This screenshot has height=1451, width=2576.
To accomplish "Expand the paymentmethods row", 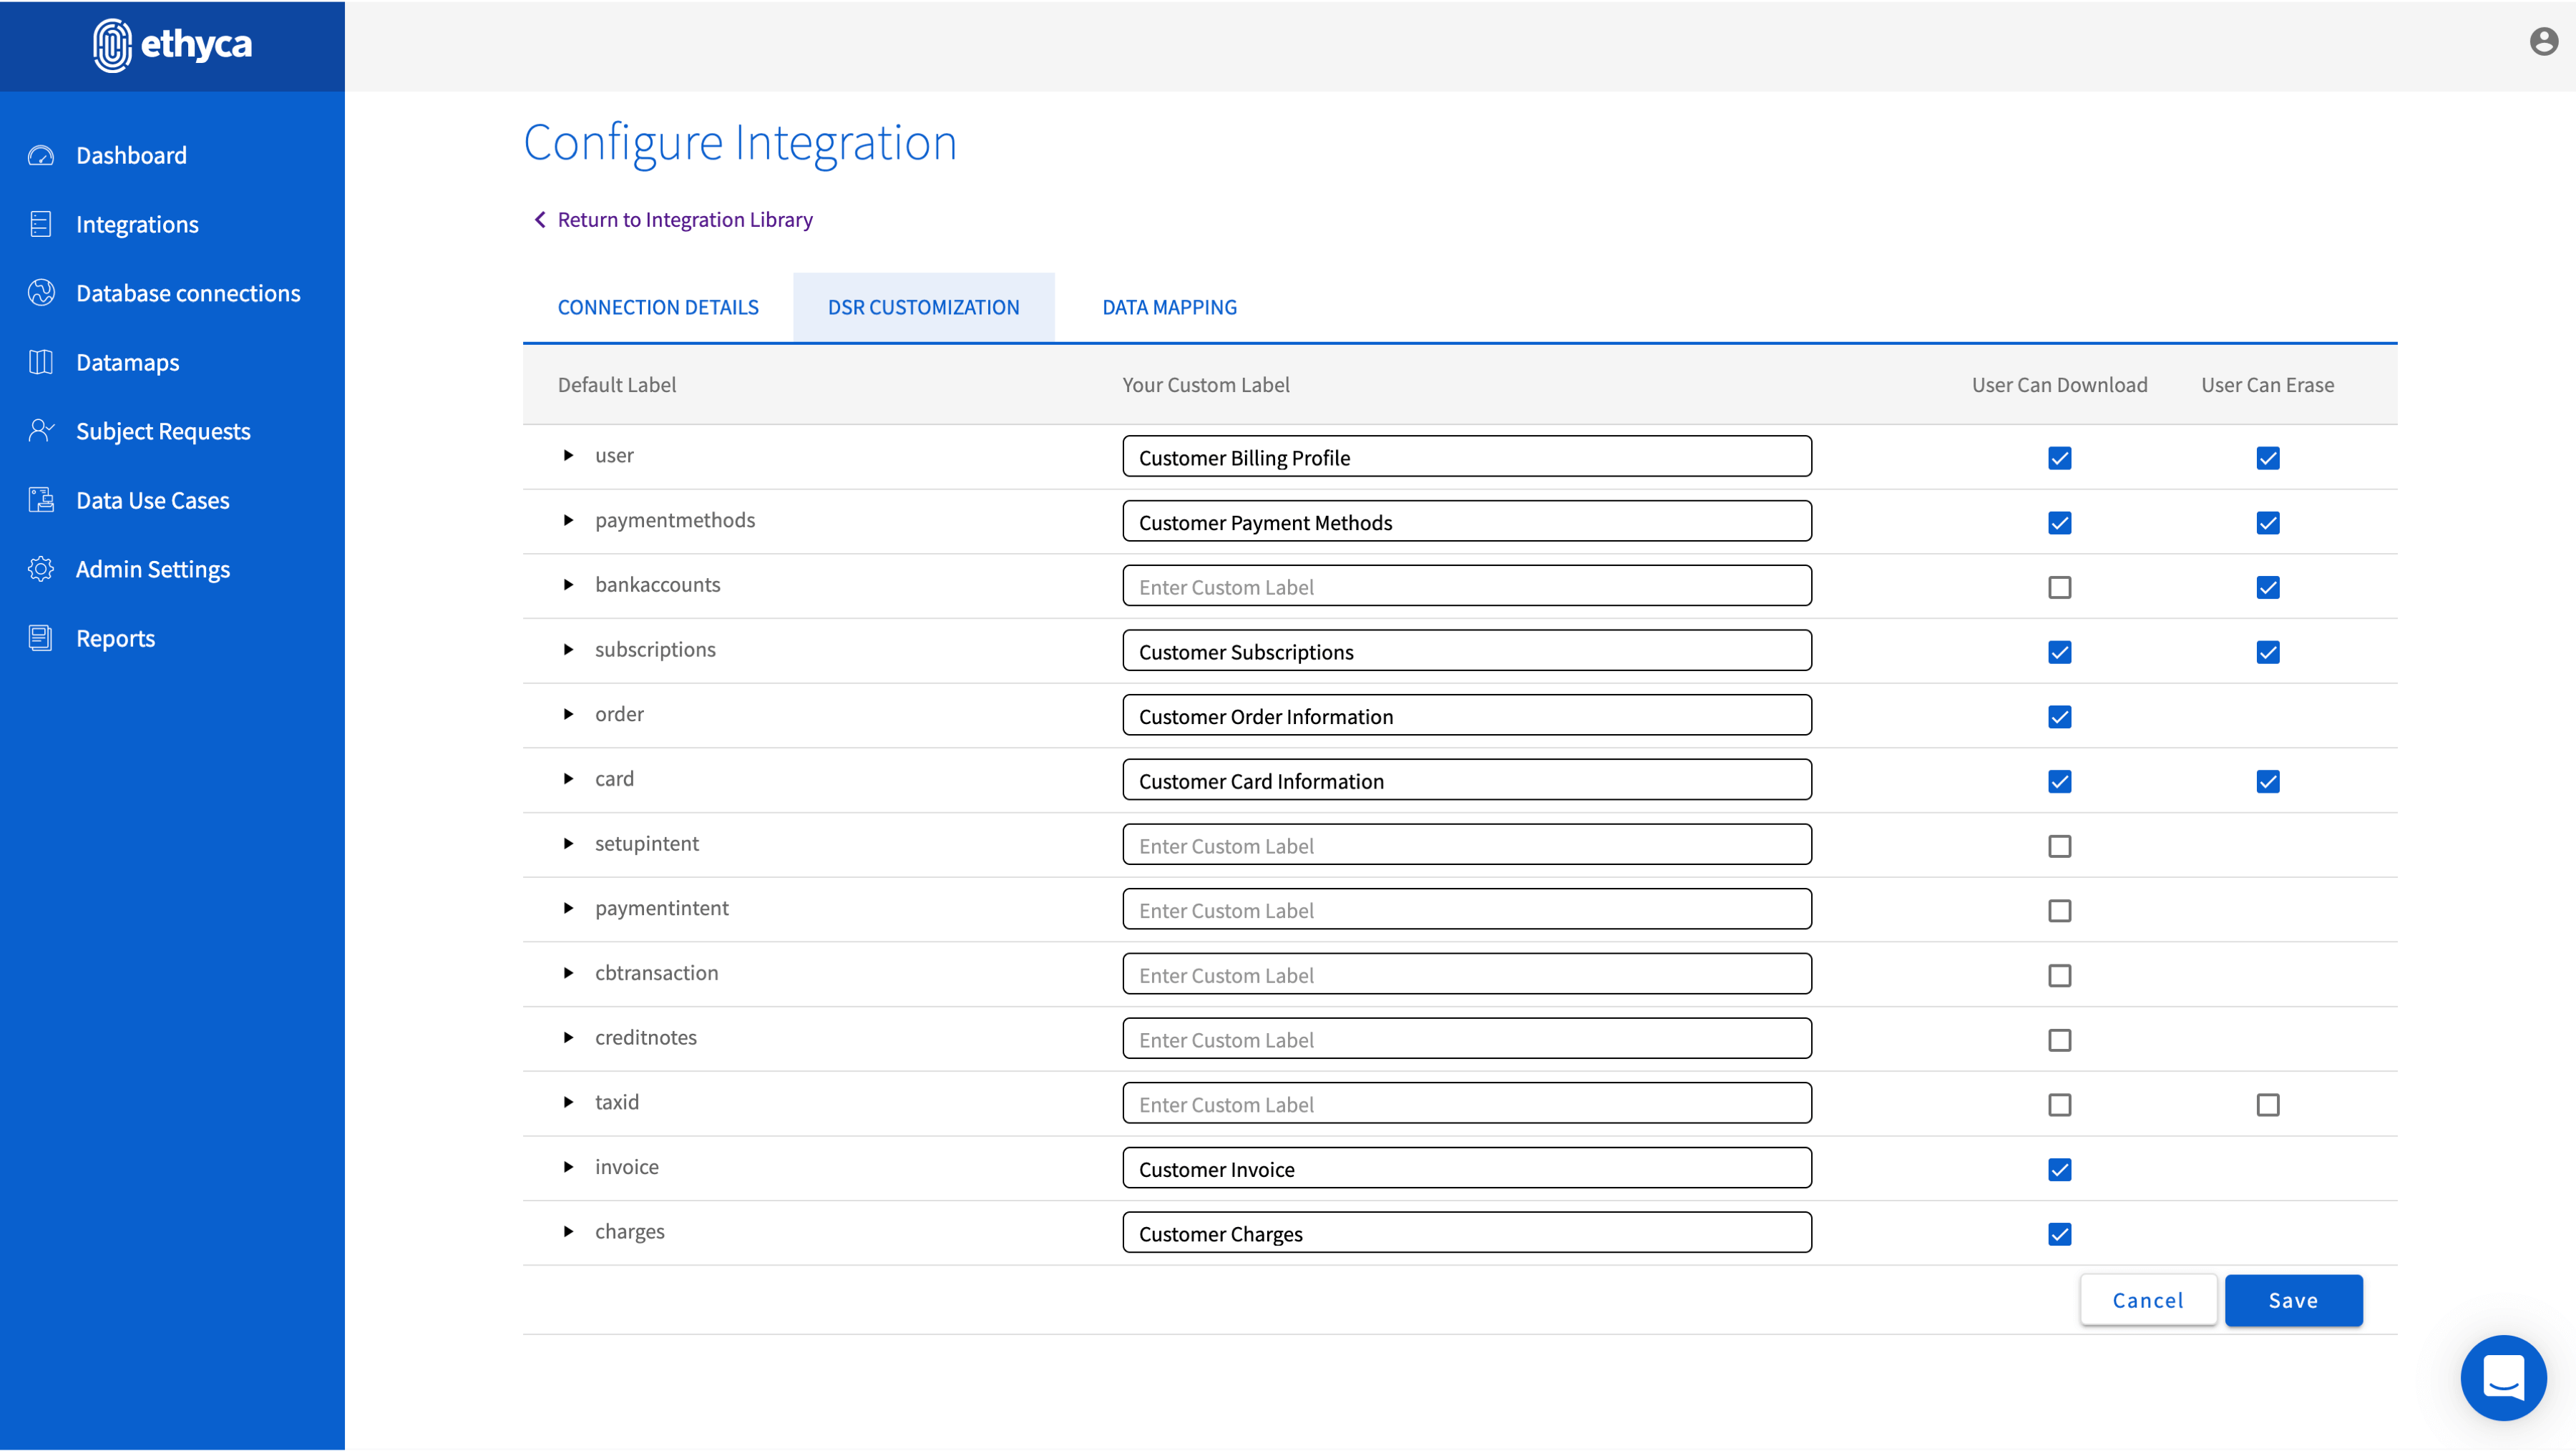I will 568,520.
